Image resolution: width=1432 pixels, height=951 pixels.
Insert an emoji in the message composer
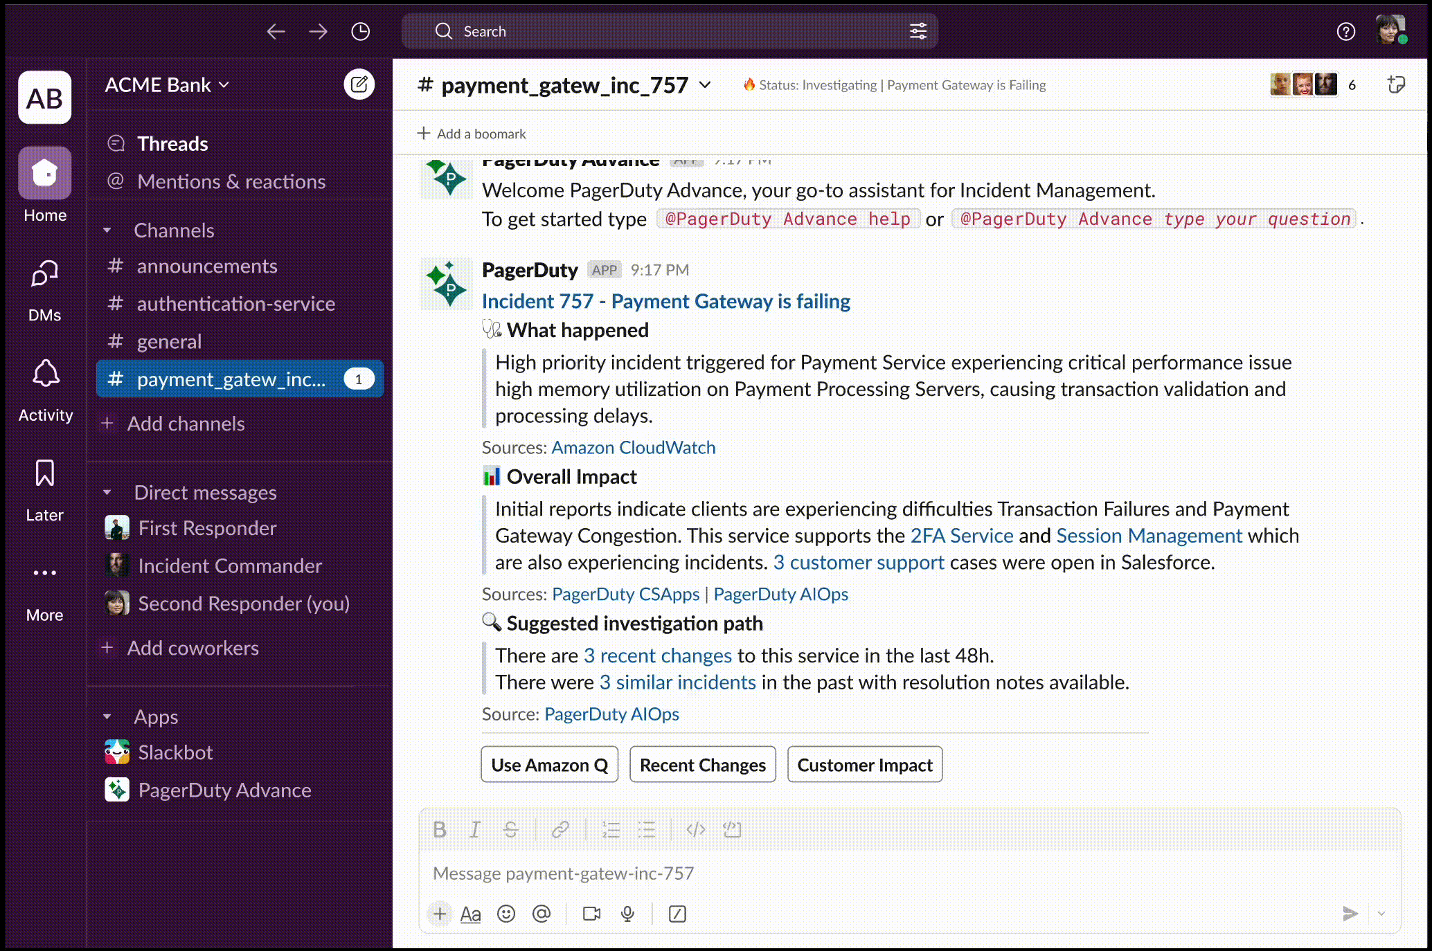point(506,914)
